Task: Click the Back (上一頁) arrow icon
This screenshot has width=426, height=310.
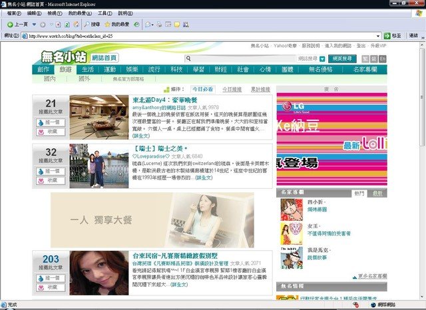Action: tap(10, 25)
